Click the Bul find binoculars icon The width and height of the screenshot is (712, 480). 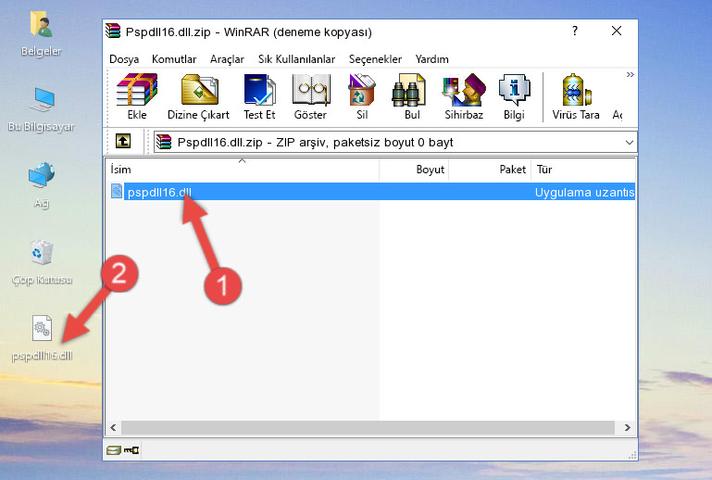408,90
